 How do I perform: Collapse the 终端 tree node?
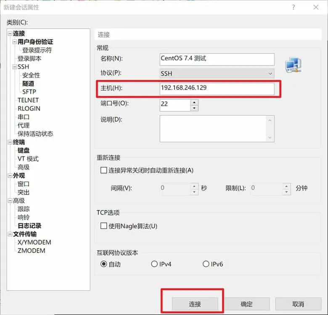[10, 142]
